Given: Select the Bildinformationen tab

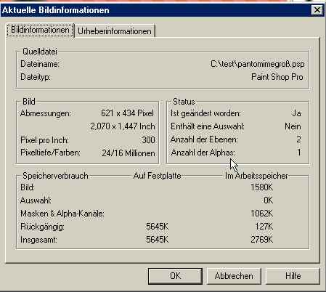Looking at the screenshot, I should pos(40,30).
